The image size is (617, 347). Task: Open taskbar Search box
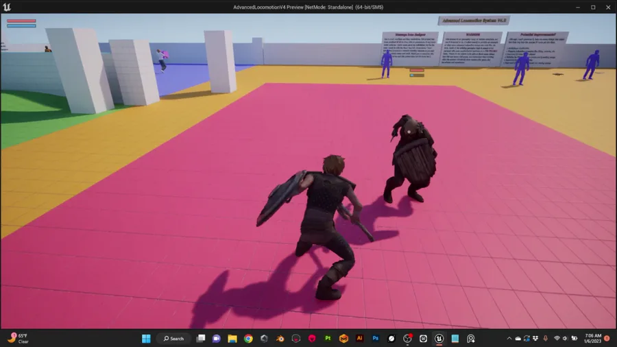(x=174, y=338)
